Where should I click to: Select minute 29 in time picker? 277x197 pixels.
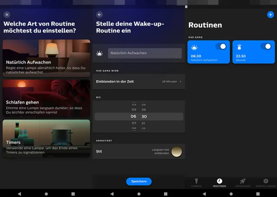(144, 110)
